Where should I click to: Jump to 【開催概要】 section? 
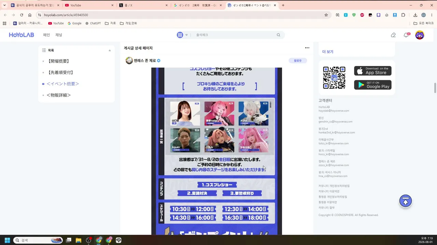pos(58,61)
